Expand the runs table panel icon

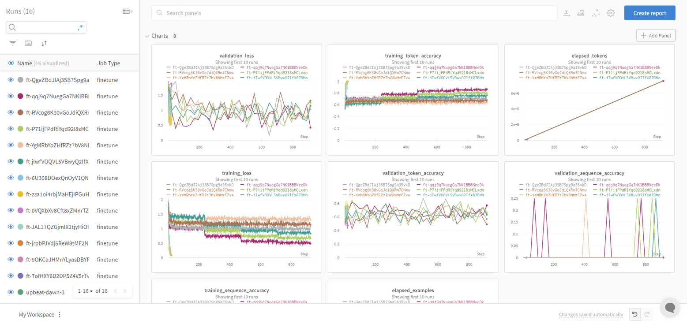coord(128,11)
